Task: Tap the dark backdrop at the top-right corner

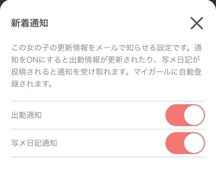Action: (214, 3)
